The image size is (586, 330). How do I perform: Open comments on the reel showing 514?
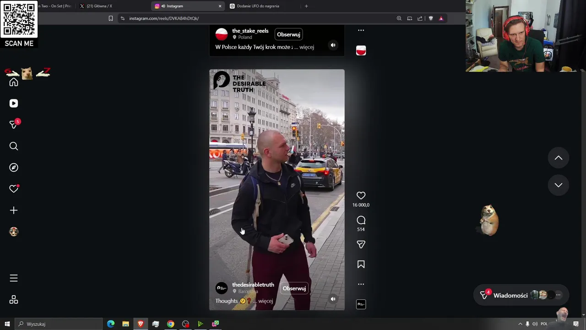click(x=361, y=220)
